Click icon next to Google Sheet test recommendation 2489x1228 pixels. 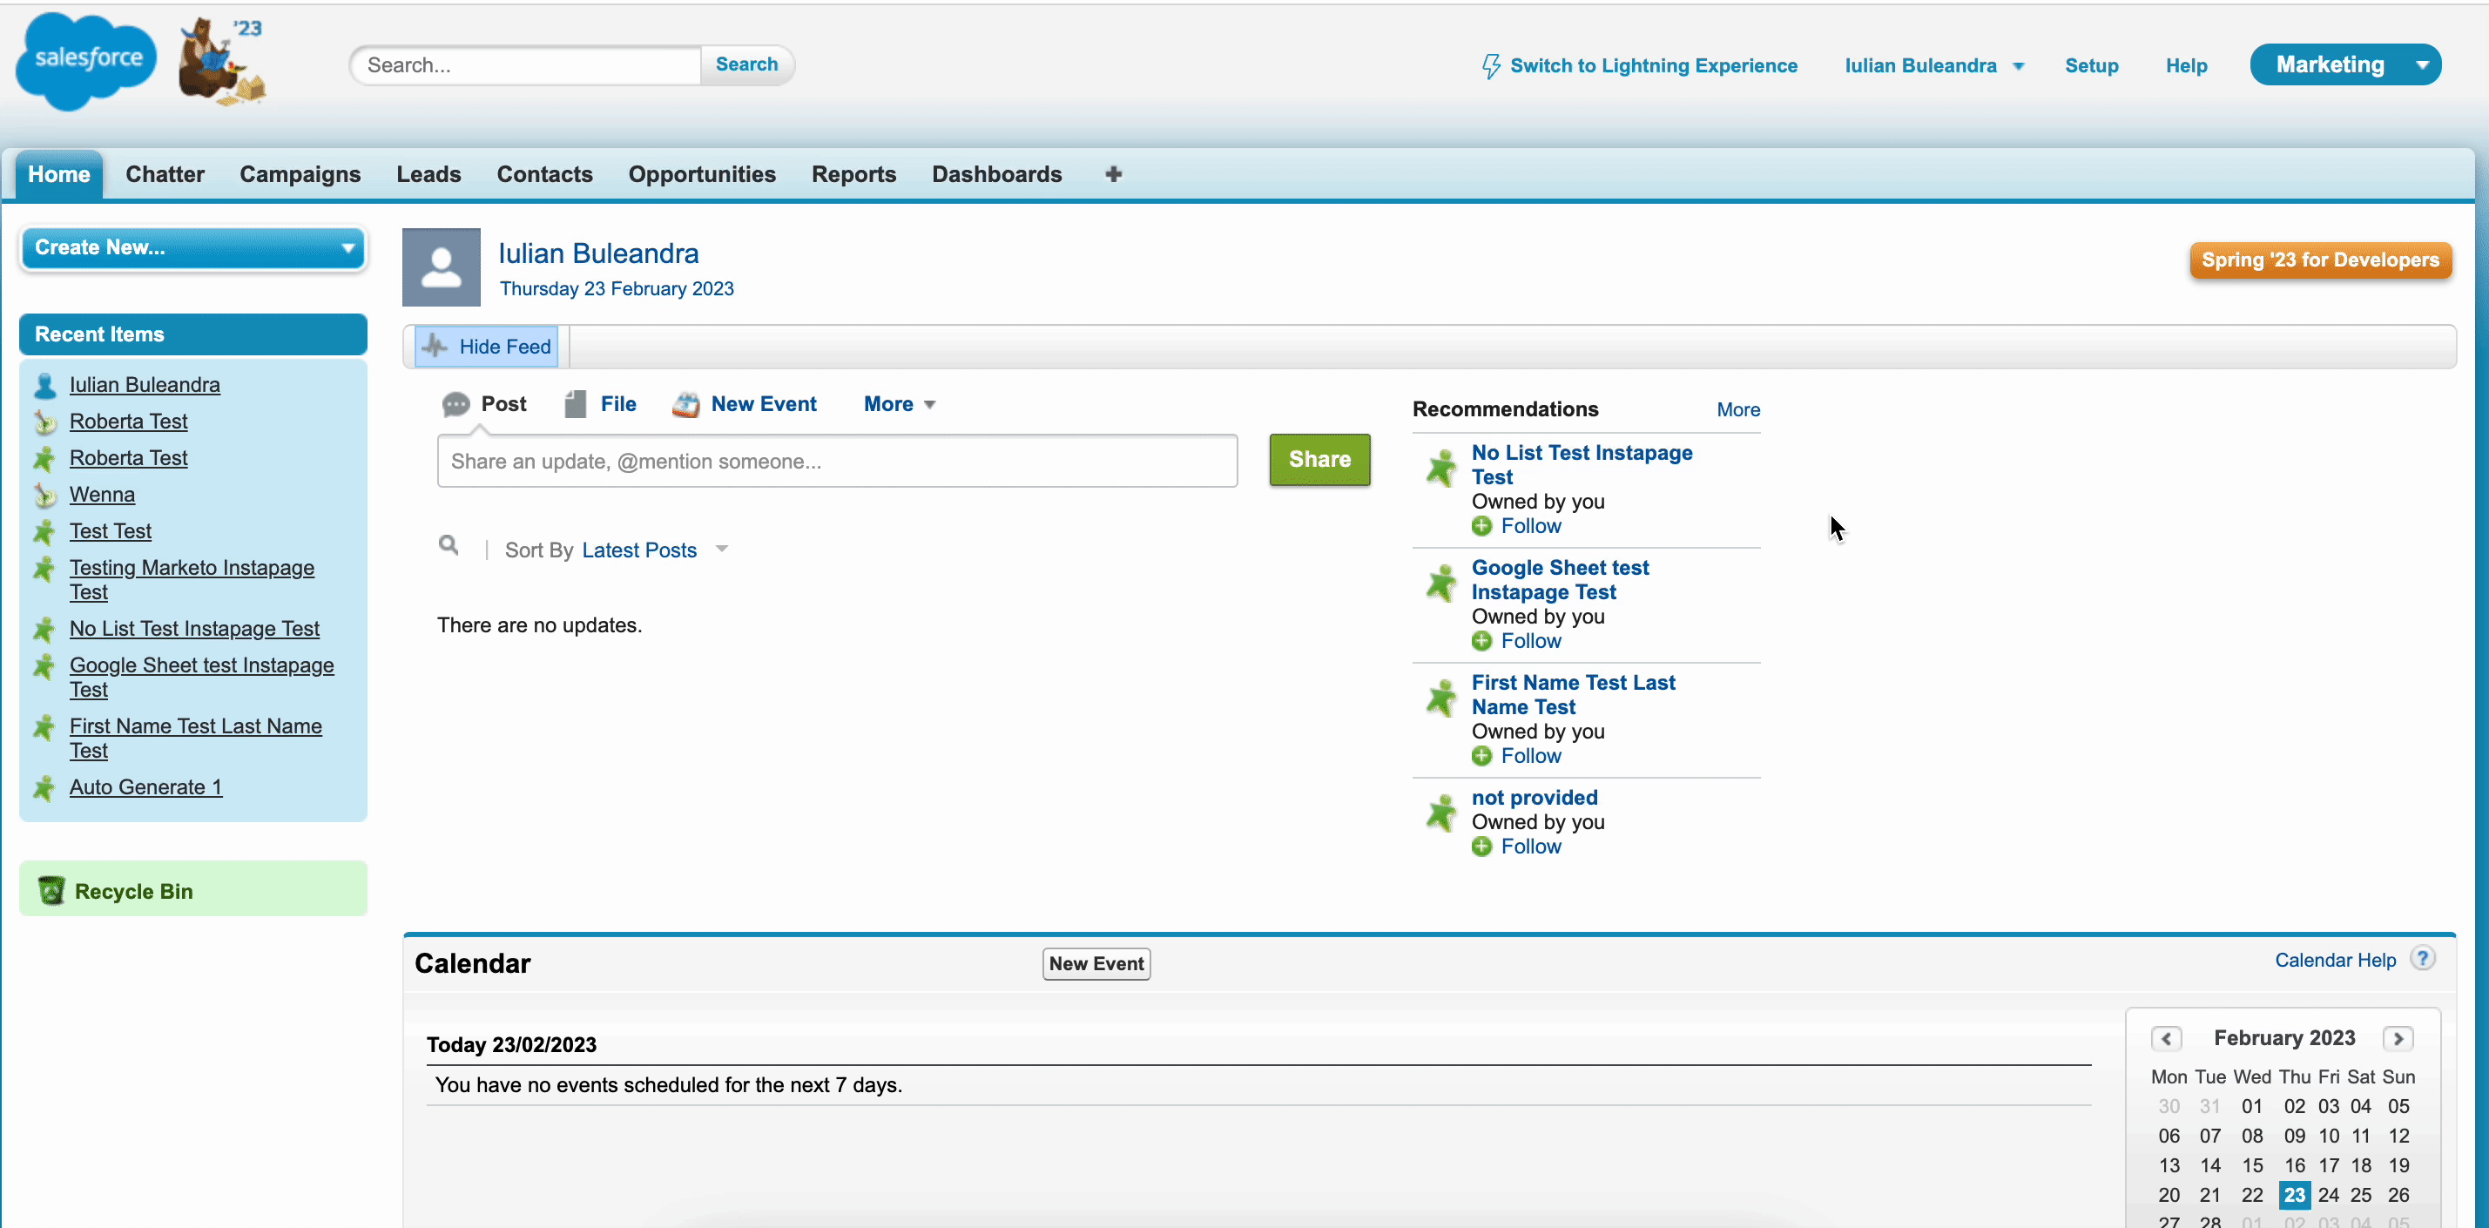click(x=1440, y=583)
